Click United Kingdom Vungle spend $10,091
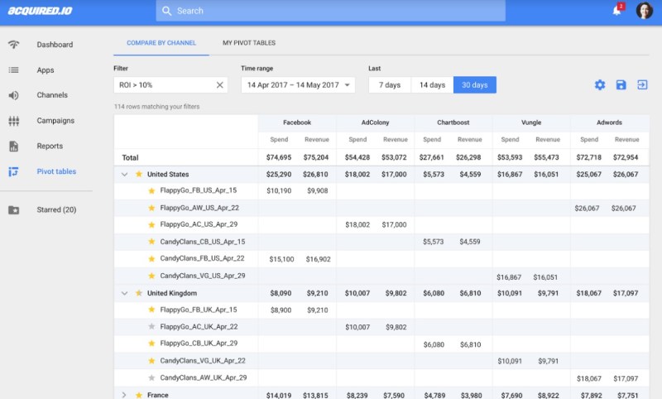The width and height of the screenshot is (662, 399). click(x=510, y=293)
